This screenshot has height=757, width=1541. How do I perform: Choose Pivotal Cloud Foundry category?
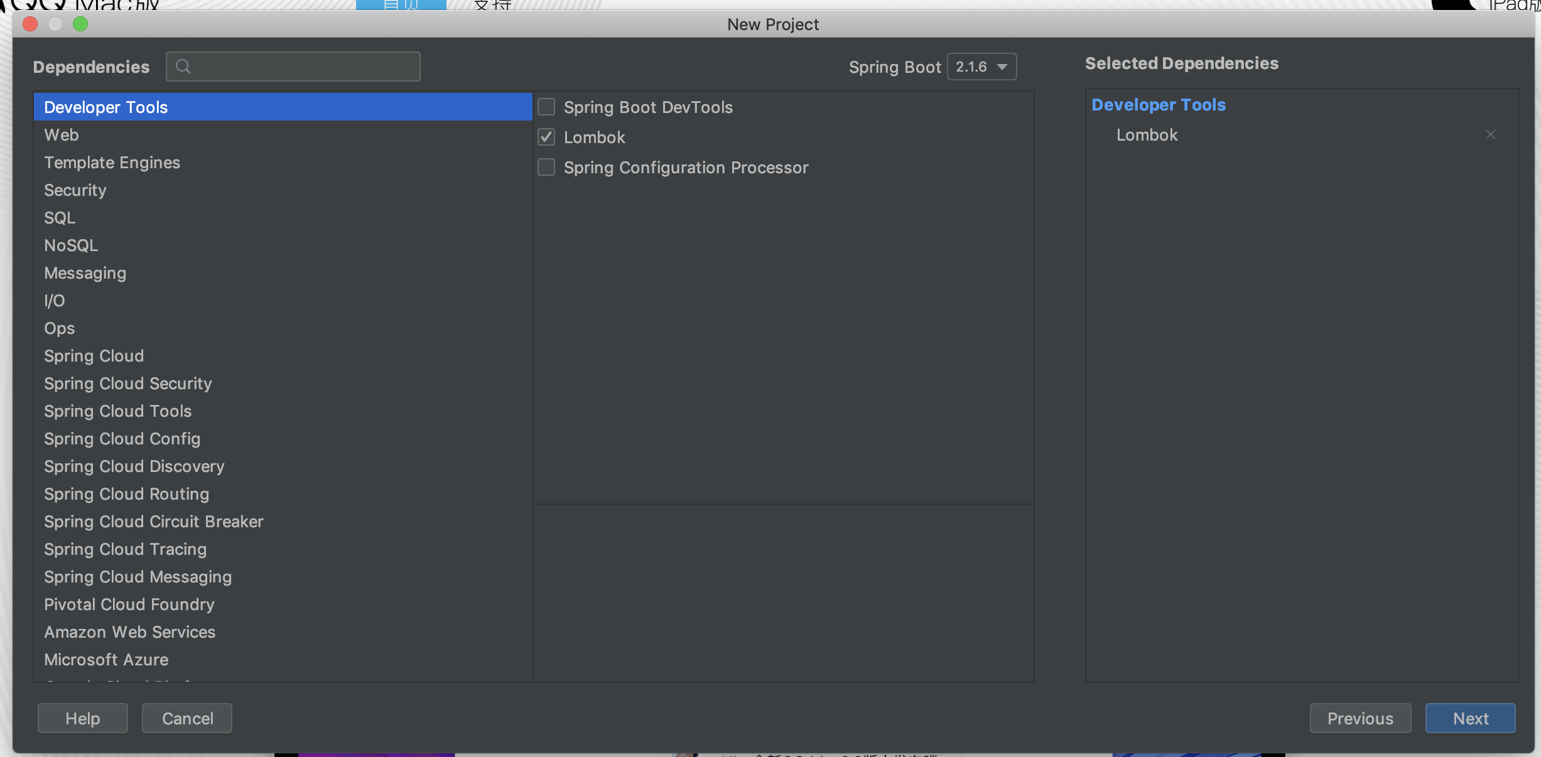point(283,604)
